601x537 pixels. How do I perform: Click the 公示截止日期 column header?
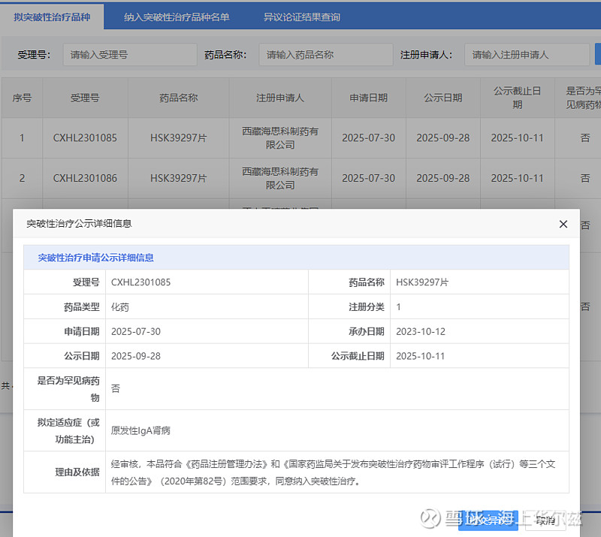tap(517, 98)
